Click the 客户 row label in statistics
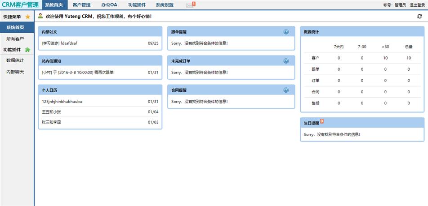428x206 pixels. click(x=316, y=58)
